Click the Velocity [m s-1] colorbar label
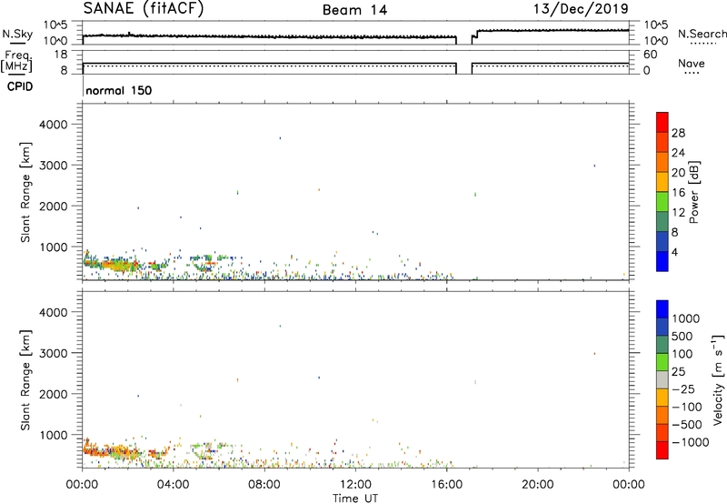Screen dimensions: 727x504 (718, 379)
